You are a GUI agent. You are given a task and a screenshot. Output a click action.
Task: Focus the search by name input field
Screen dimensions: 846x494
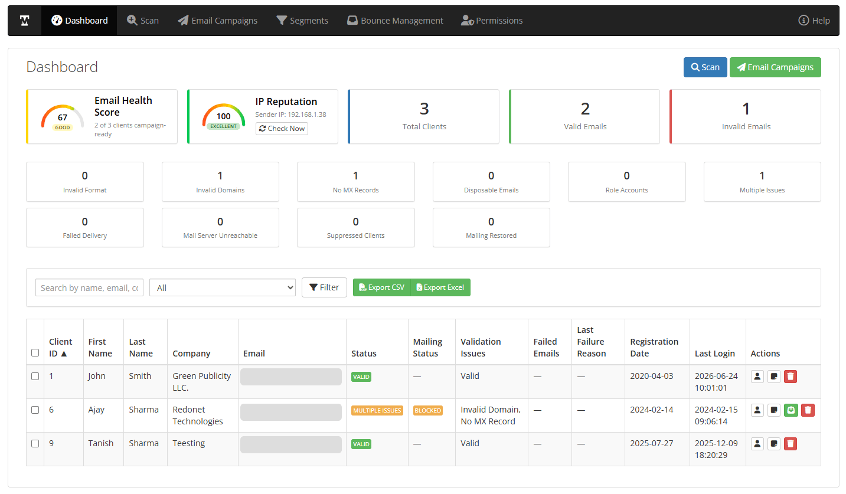[x=89, y=287]
